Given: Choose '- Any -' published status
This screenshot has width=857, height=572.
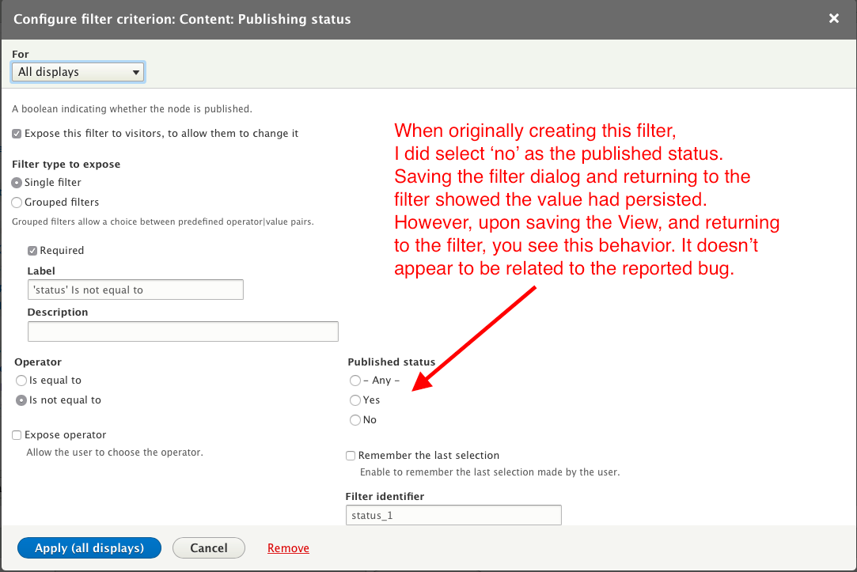Looking at the screenshot, I should click(355, 381).
